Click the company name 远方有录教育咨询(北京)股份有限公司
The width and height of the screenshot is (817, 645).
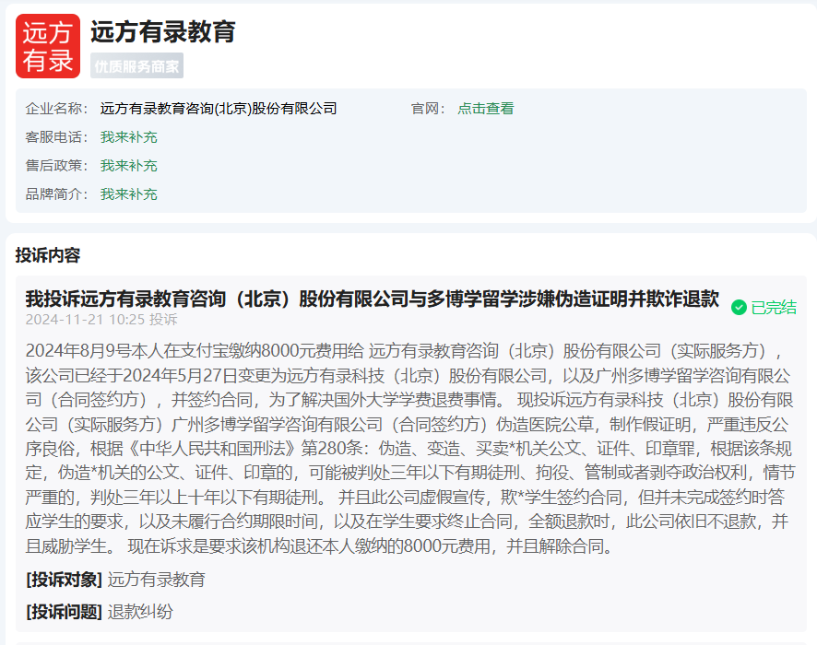tap(219, 109)
